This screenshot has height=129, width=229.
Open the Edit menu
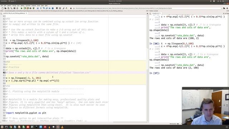tap(5, 6)
